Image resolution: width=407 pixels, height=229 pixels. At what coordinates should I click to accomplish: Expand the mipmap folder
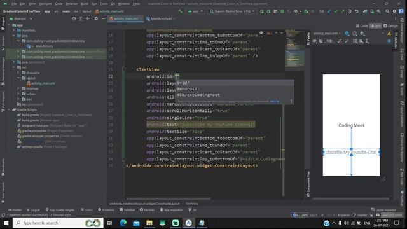tap(18, 88)
